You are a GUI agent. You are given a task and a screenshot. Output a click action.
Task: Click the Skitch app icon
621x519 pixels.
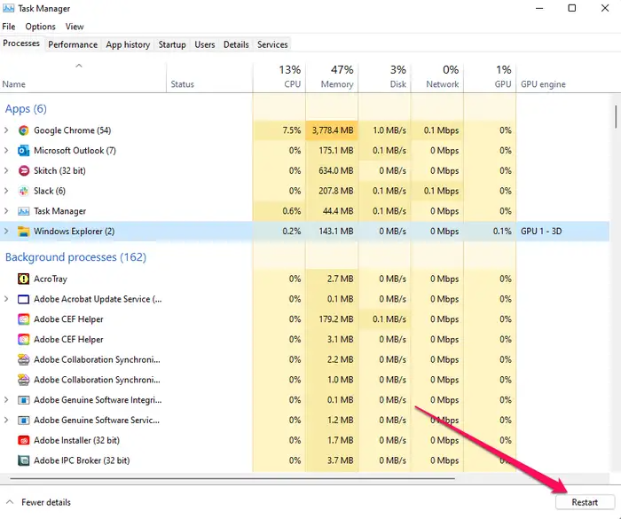point(23,170)
